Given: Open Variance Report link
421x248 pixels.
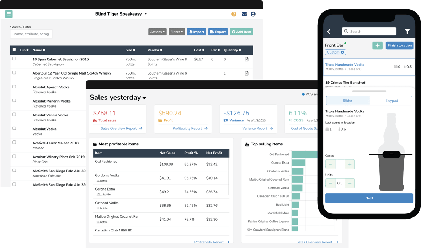Looking at the screenshot, I should point(257,128).
